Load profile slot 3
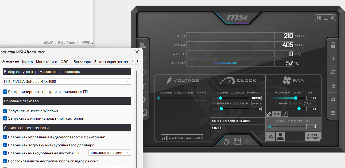 pos(333,86)
